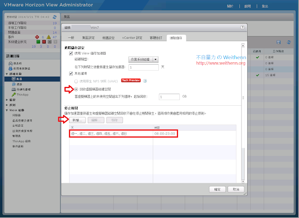Open the 關於 about link in header
The width and height of the screenshot is (299, 218).
coord(230,6)
